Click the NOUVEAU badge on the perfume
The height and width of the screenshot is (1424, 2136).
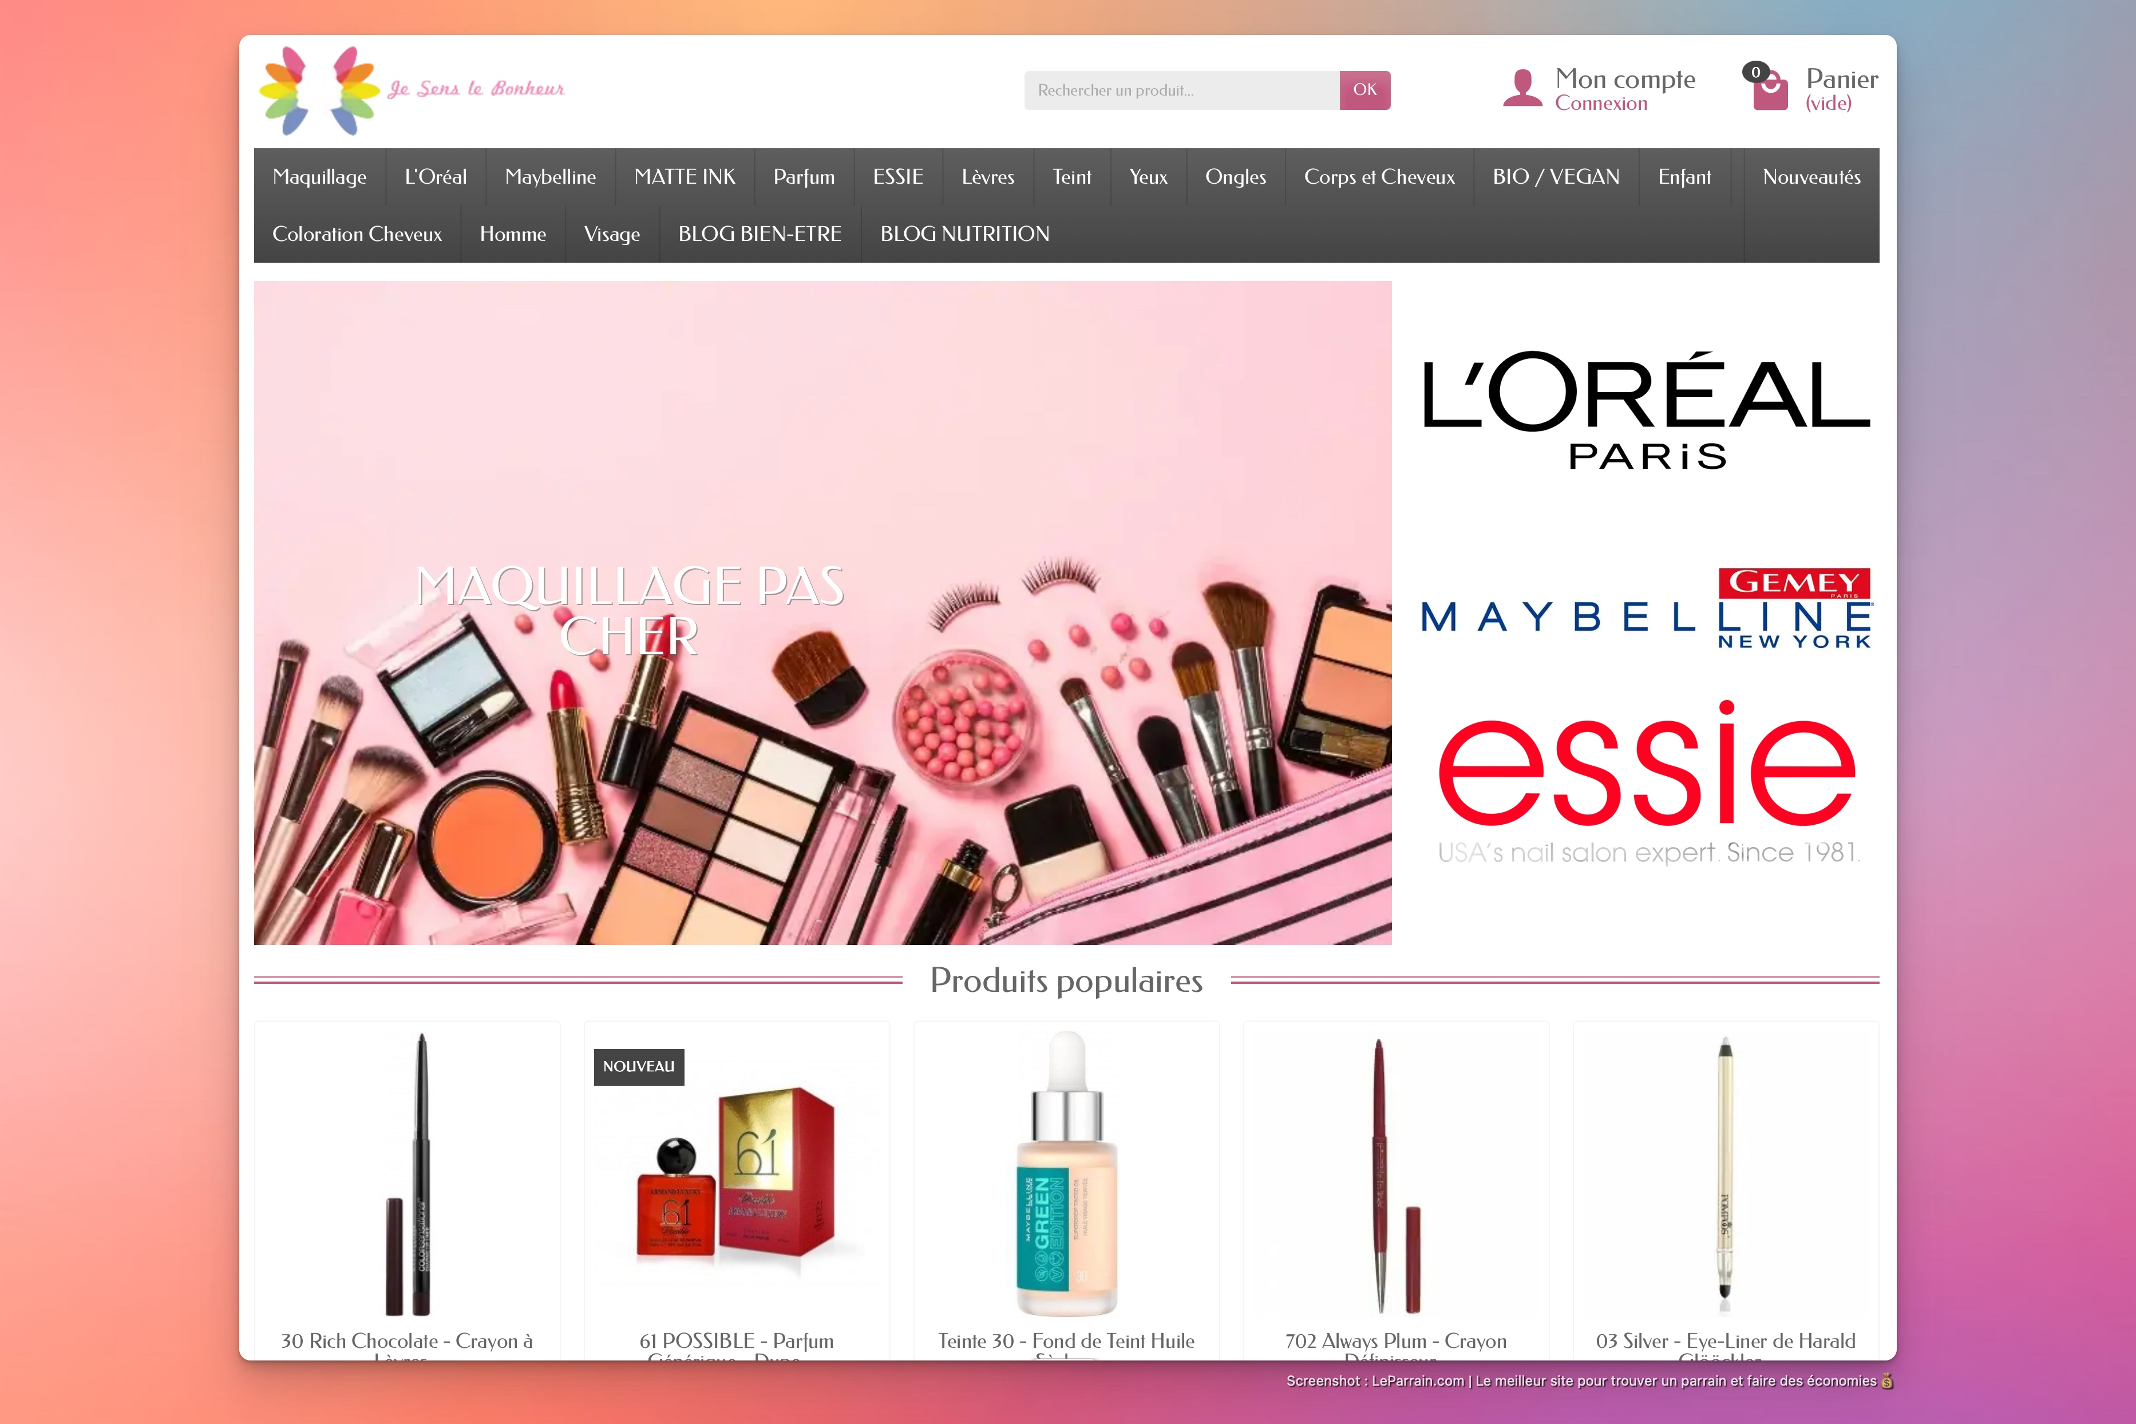[x=638, y=1066]
